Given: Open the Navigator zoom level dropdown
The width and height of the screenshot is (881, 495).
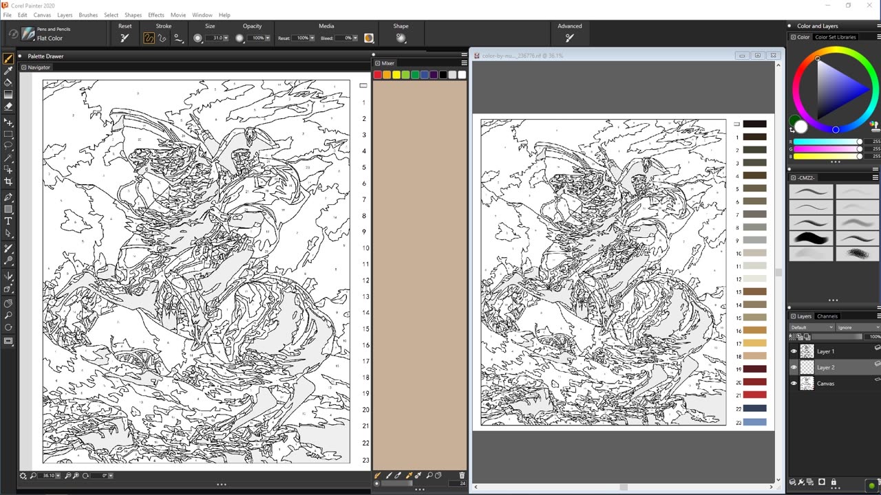Looking at the screenshot, I should [58, 476].
